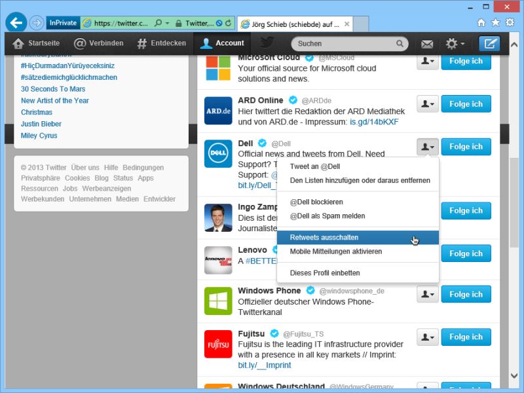This screenshot has width=524, height=393.
Task: Open user actions dropdown for Fujitsu
Action: [x=428, y=337]
